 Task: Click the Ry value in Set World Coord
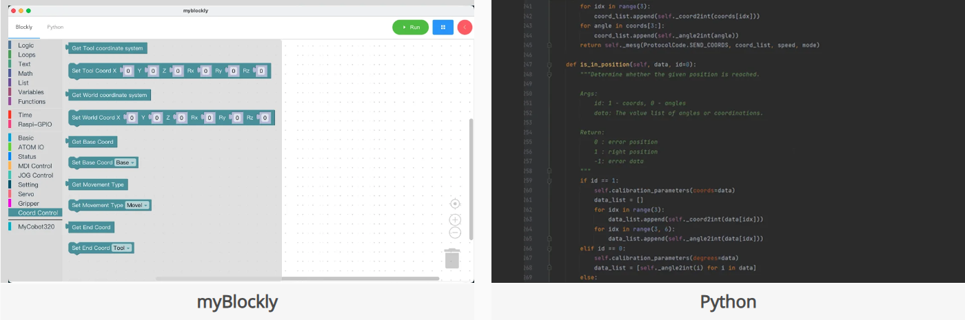click(x=238, y=118)
